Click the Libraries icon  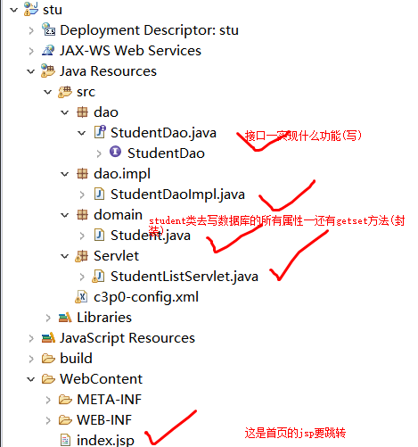(65, 318)
